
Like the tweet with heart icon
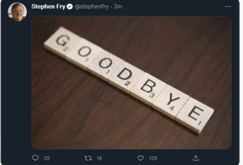[x=140, y=158]
